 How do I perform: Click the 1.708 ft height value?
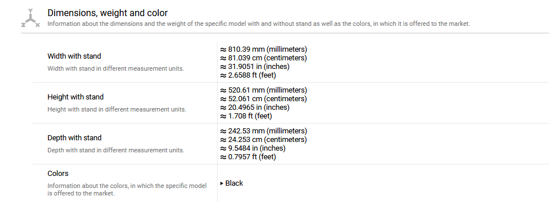[246, 116]
